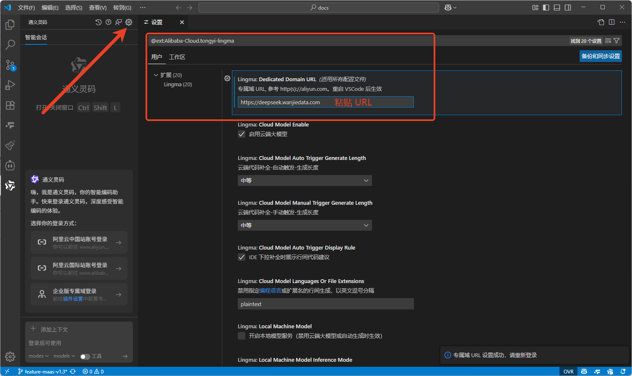This screenshot has width=632, height=376.
Task: Open the gear for Dedicated Domain URL setting
Action: point(227,78)
